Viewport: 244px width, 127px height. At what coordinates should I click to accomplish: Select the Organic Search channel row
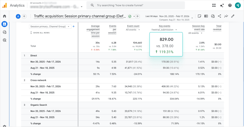coord(122,105)
